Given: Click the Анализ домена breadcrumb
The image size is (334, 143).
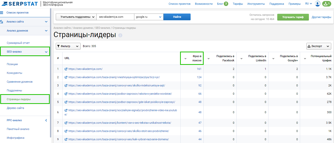Looking at the screenshot, I should [83, 28].
